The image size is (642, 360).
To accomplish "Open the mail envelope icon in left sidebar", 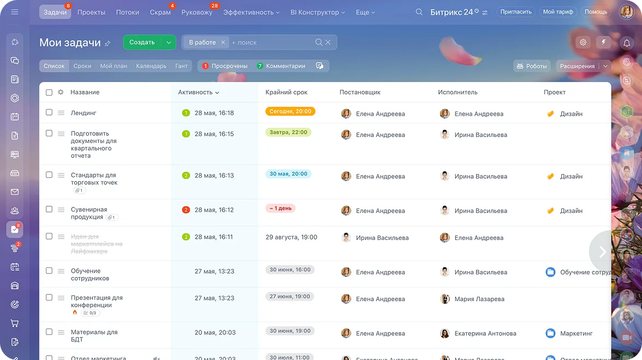I will [x=15, y=192].
